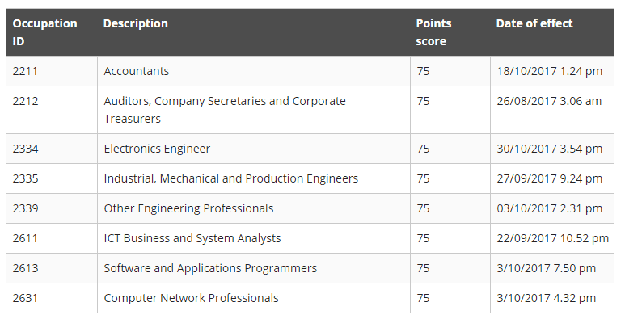
Task: Select the date 30/10/2017 3.54 pm
Action: (549, 149)
